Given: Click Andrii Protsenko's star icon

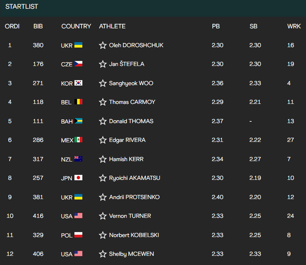Looking at the screenshot, I should [x=103, y=197].
